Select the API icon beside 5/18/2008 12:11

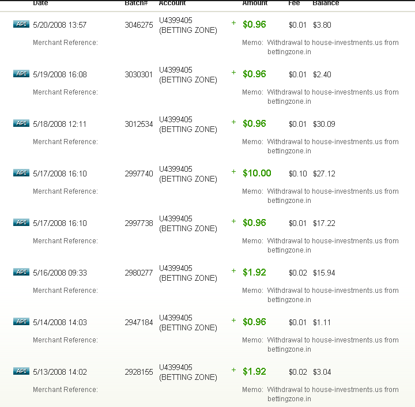[x=21, y=123]
